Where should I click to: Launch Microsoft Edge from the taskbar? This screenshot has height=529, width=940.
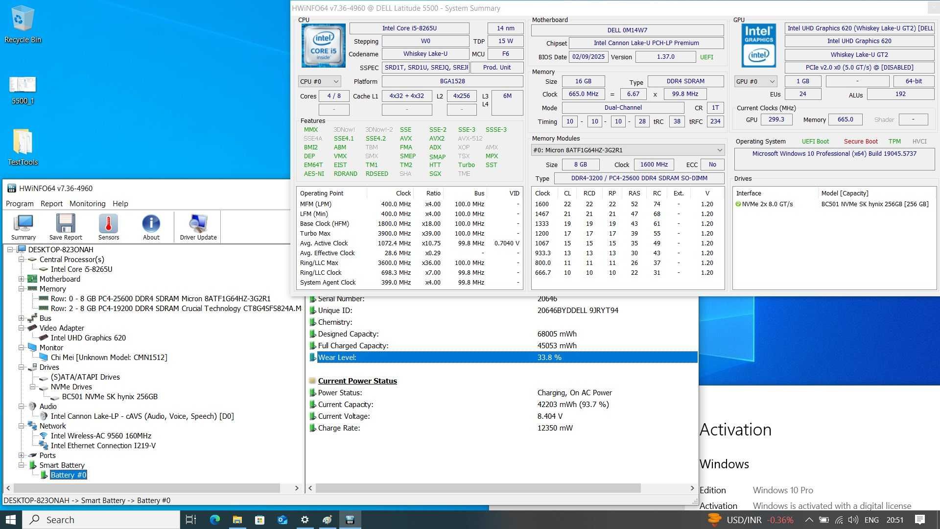click(214, 520)
